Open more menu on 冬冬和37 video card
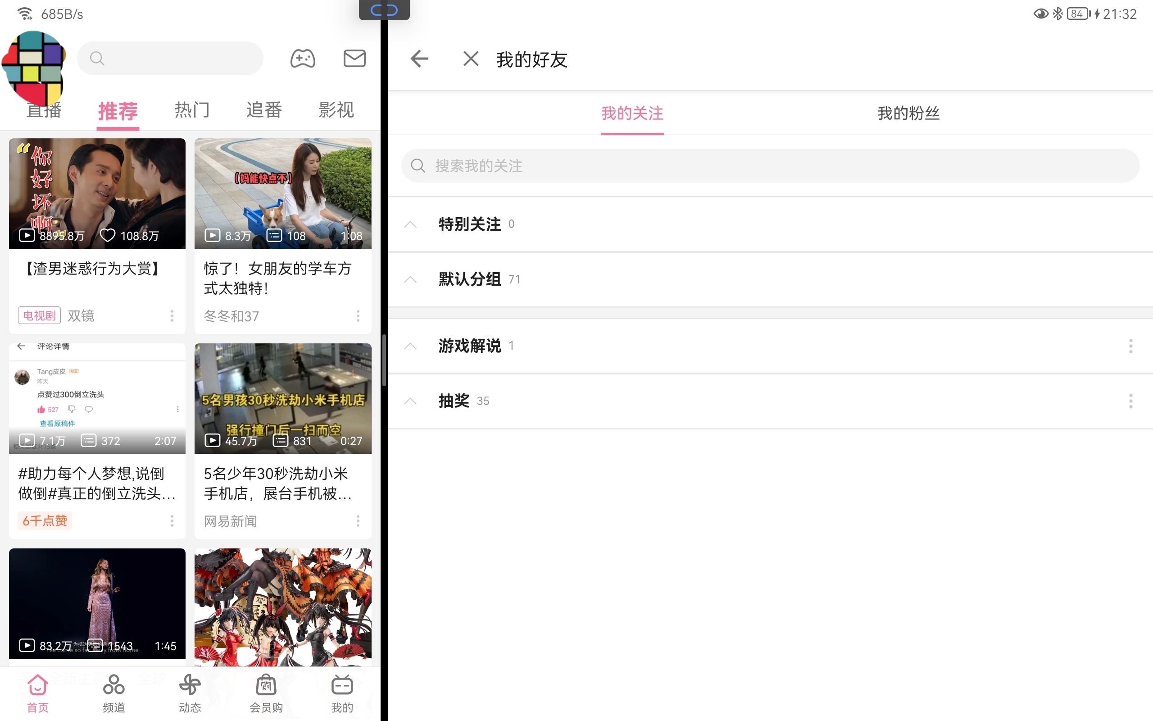Image resolution: width=1153 pixels, height=721 pixels. (x=358, y=316)
